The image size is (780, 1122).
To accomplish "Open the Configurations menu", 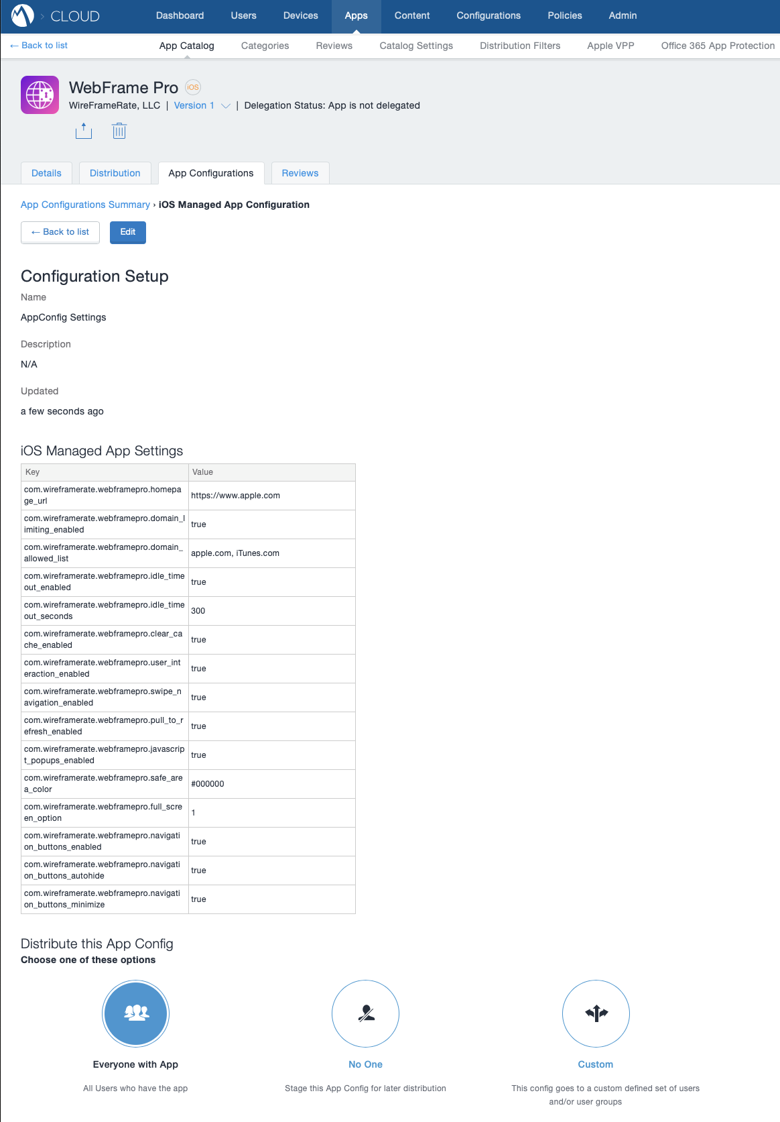I will pyautogui.click(x=489, y=15).
